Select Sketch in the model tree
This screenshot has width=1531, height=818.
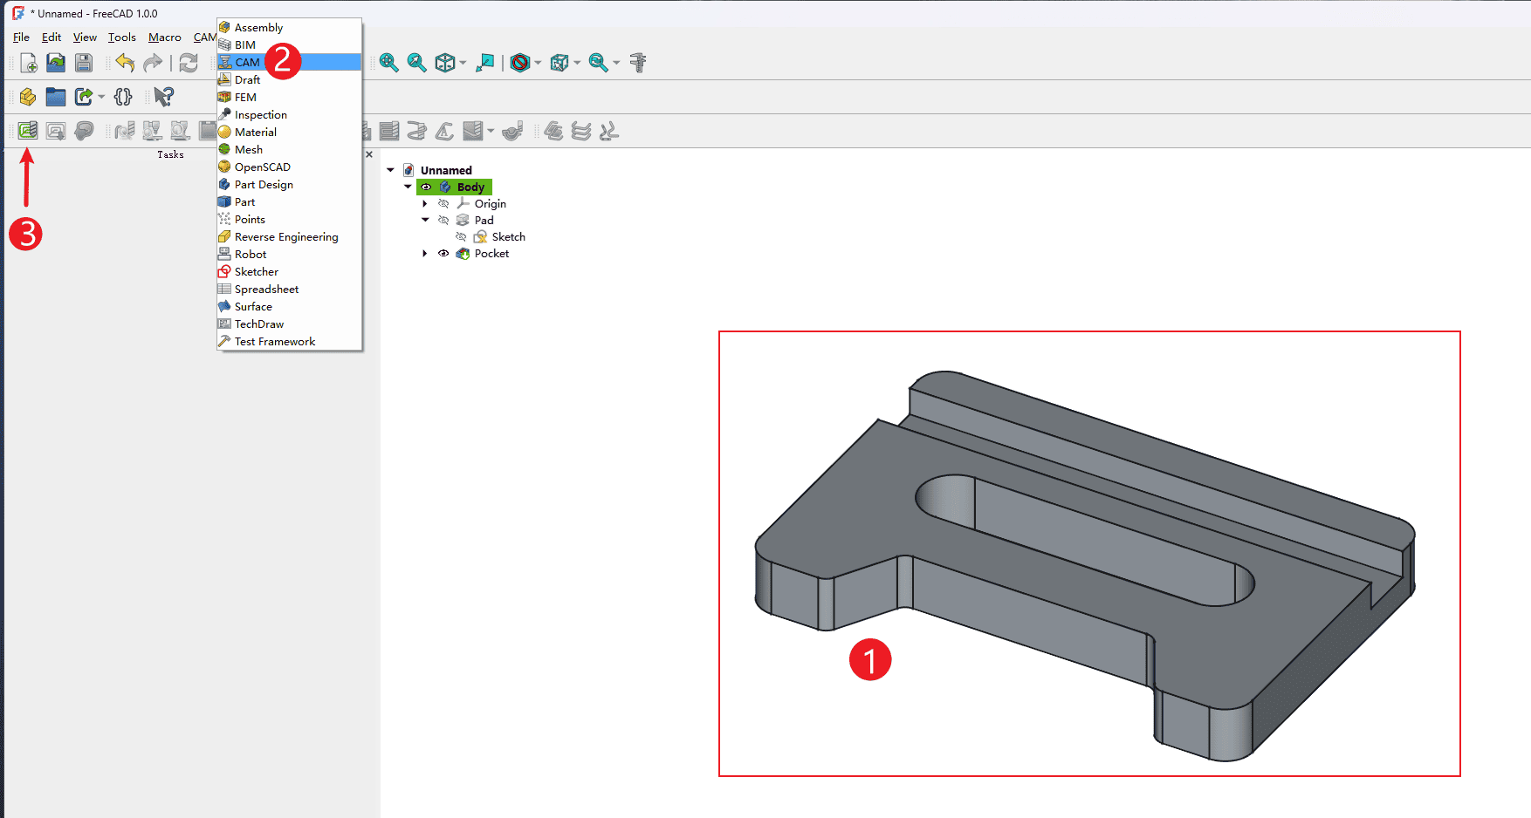(x=508, y=237)
